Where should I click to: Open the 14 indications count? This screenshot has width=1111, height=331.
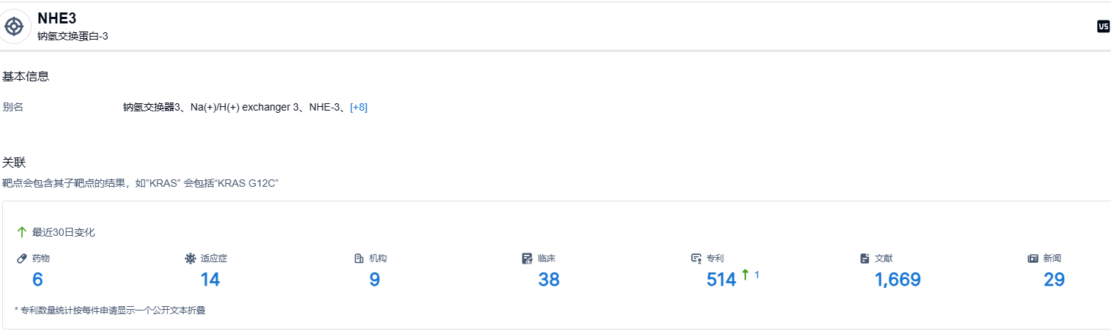click(x=210, y=280)
